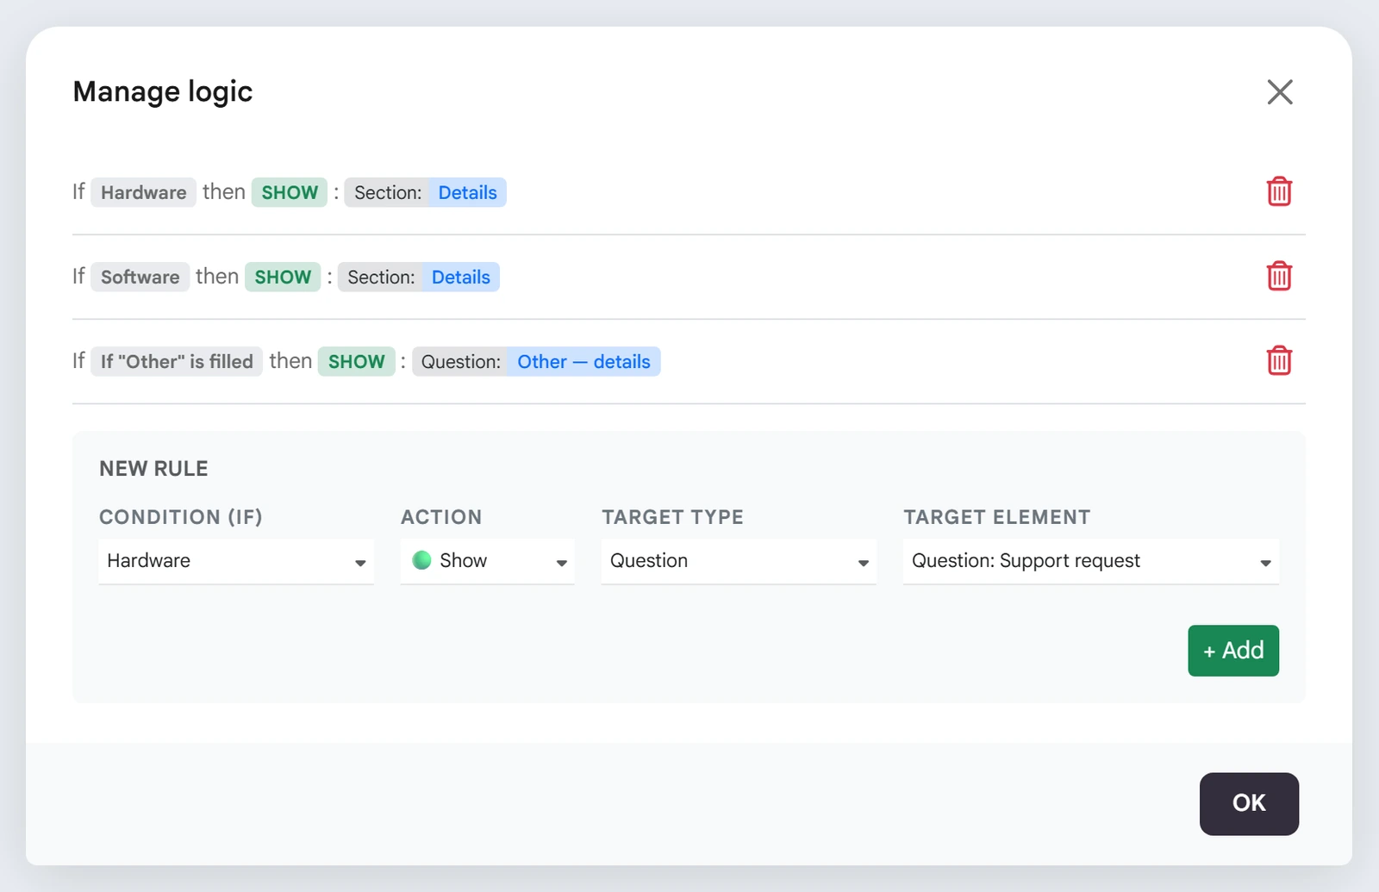Image resolution: width=1379 pixels, height=892 pixels.
Task: Click the Manage logic title
Action: [x=163, y=91]
